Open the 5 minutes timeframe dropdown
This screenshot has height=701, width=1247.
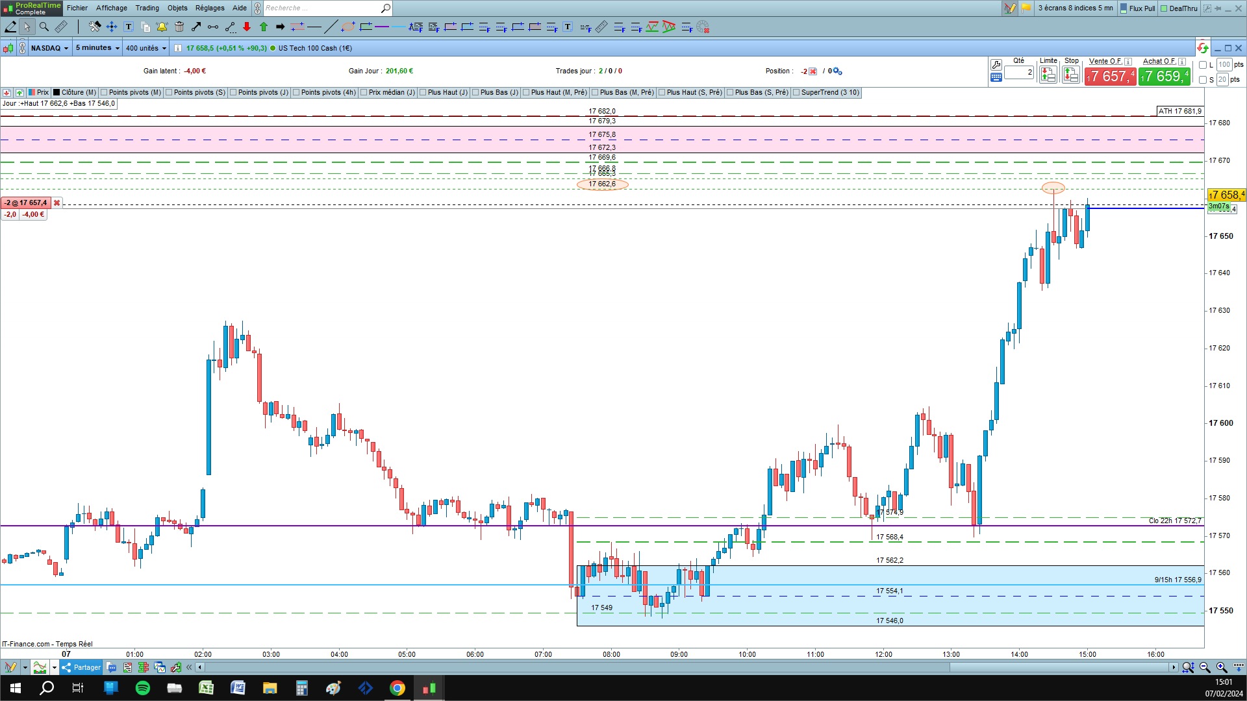(97, 48)
